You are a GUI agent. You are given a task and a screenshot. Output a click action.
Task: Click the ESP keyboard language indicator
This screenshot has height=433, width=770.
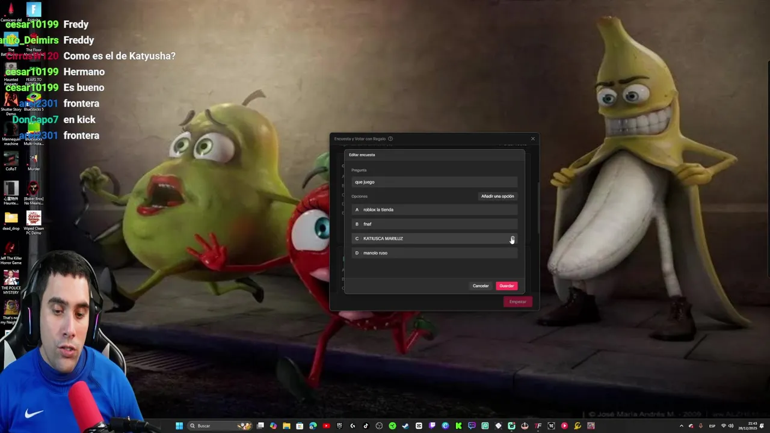click(x=712, y=426)
